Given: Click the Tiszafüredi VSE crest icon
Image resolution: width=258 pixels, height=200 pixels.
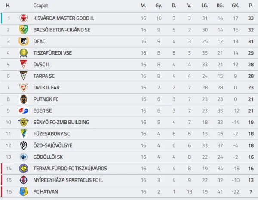Looking at the screenshot, I should coord(23,53).
